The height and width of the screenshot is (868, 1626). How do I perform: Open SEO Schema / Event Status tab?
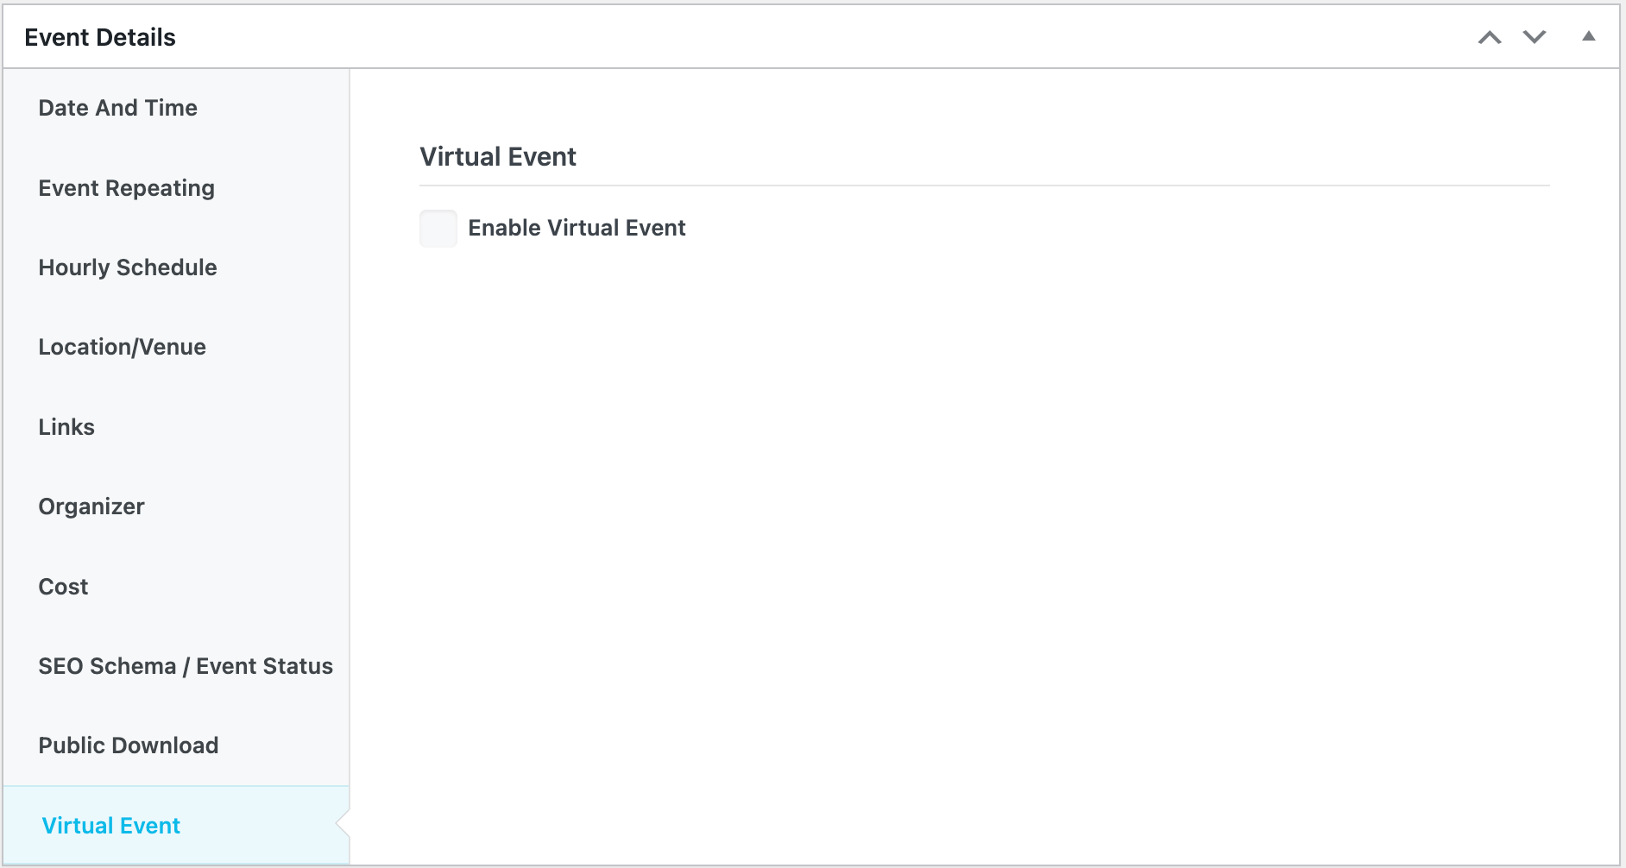[186, 666]
